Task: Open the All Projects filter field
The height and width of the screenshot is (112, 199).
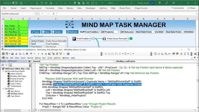Action: pyautogui.click(x=109, y=32)
